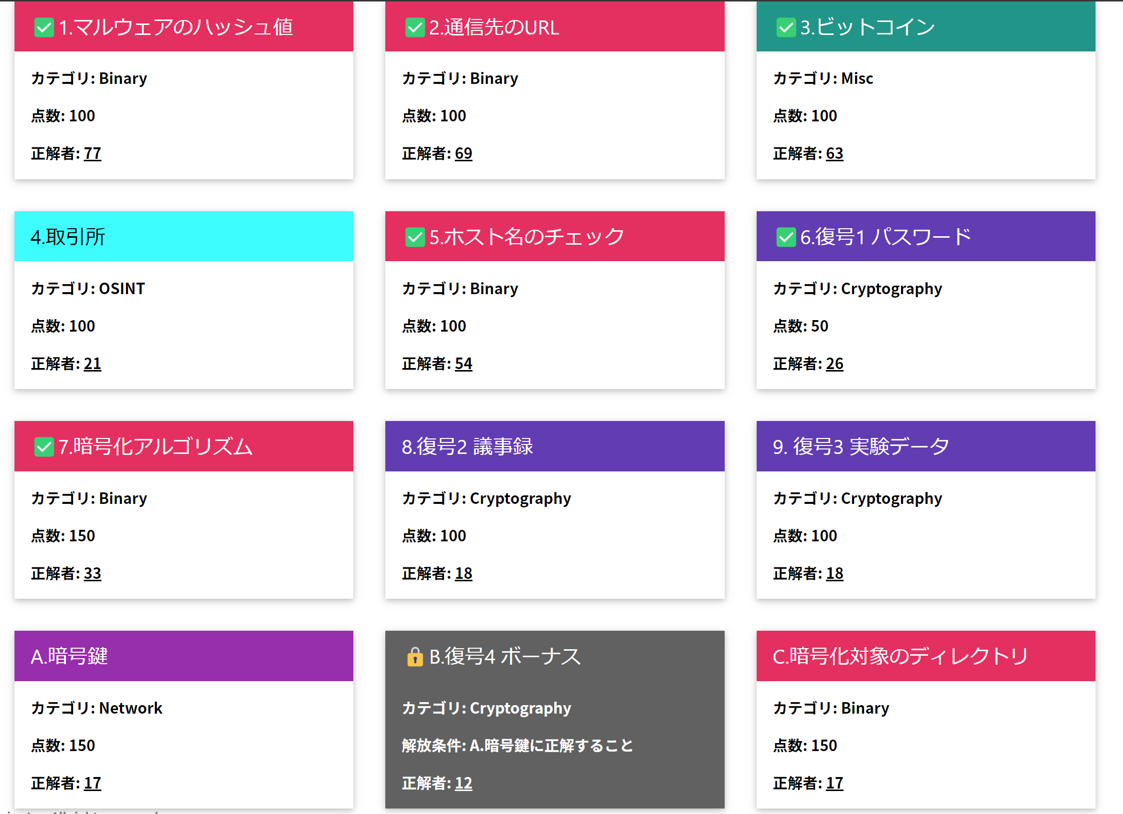Open C.暗号化対象のディレクトリ challenge
Viewport: 1123px width, 814px height.
(926, 656)
